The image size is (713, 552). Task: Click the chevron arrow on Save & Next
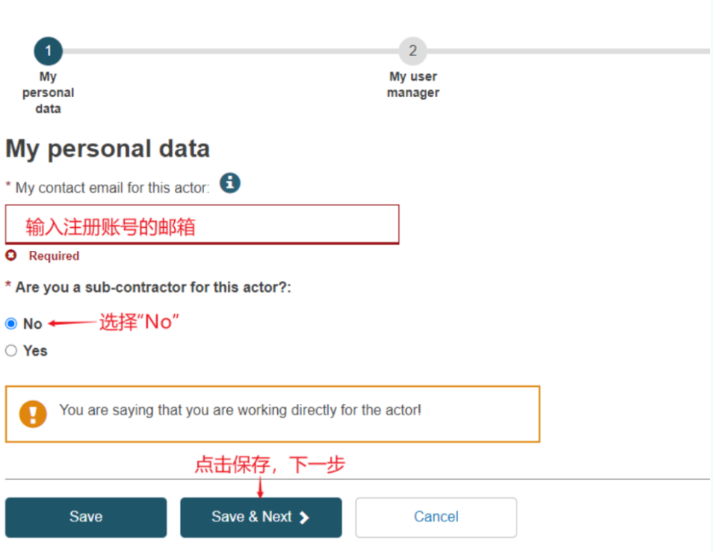pos(304,518)
